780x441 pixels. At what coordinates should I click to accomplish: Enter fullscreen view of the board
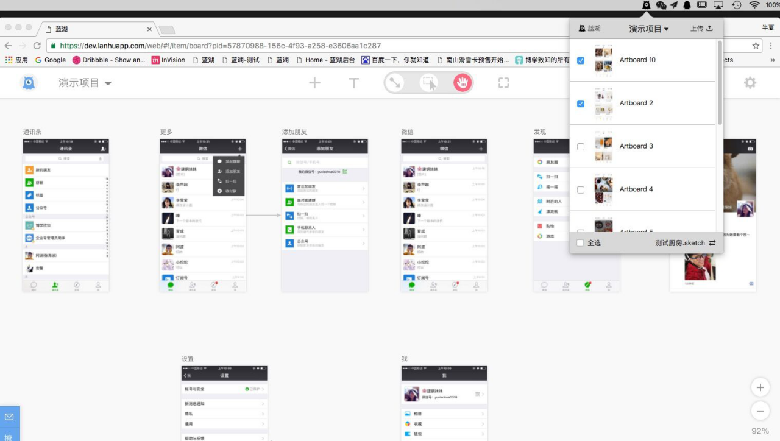pos(503,83)
